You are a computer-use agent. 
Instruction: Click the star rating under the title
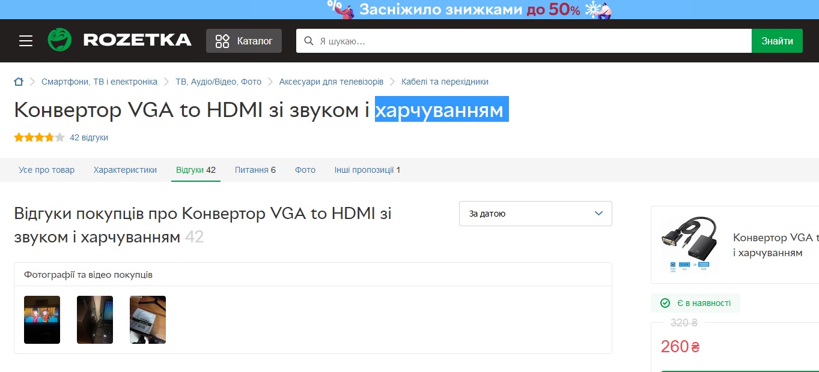click(x=39, y=137)
